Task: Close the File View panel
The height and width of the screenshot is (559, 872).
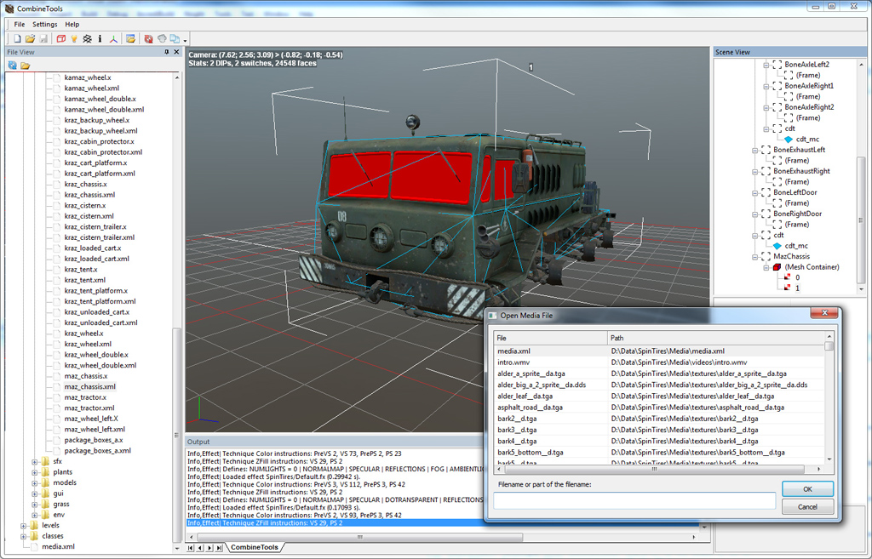Action: [x=177, y=52]
